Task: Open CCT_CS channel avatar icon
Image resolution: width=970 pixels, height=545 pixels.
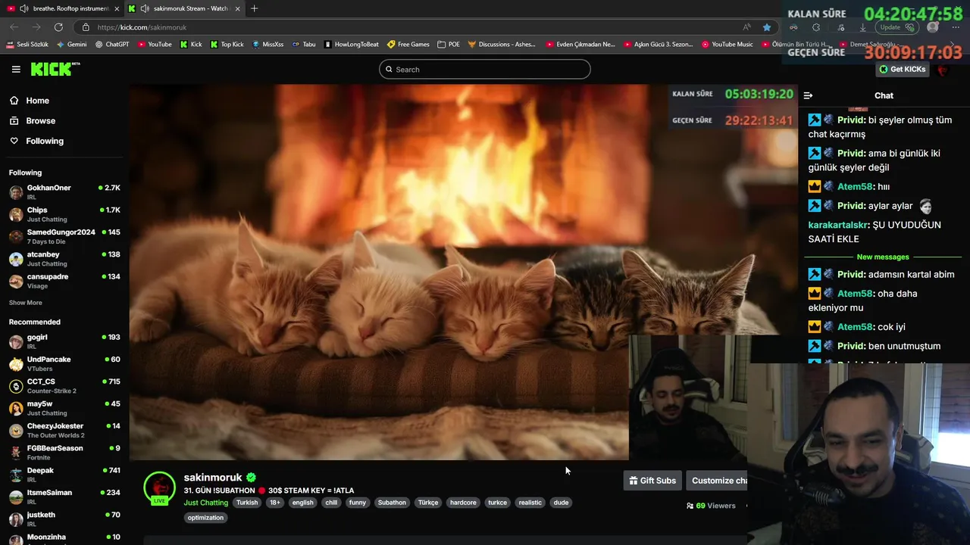Action: pyautogui.click(x=16, y=386)
